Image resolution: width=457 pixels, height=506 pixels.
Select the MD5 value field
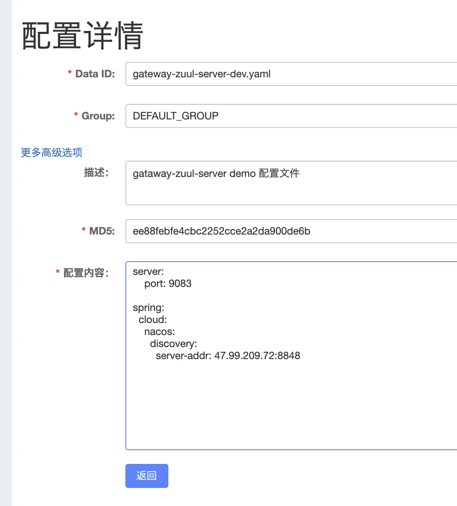pos(258,231)
